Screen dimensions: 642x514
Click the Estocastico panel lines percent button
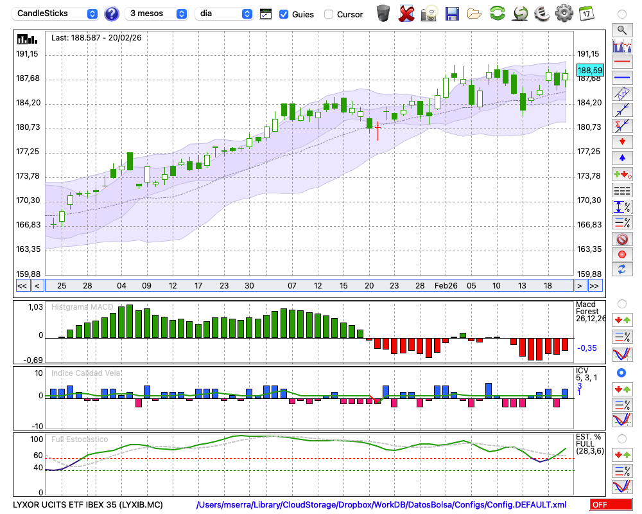(x=622, y=470)
